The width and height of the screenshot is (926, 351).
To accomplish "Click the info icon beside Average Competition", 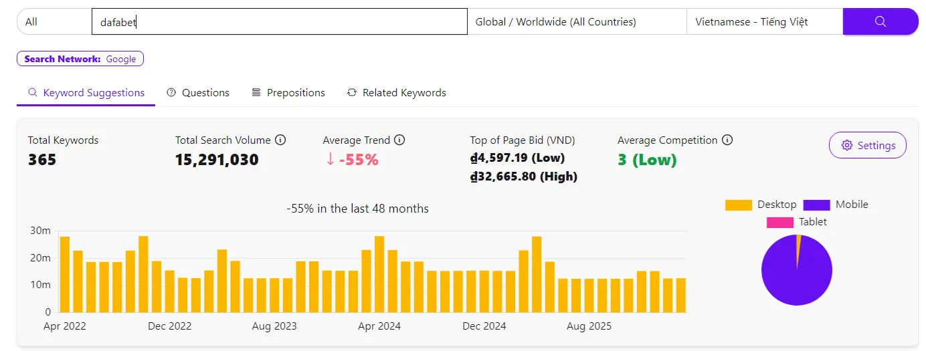I will tap(727, 140).
